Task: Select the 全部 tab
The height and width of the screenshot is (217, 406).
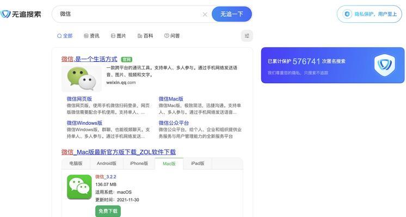Action: pyautogui.click(x=65, y=36)
